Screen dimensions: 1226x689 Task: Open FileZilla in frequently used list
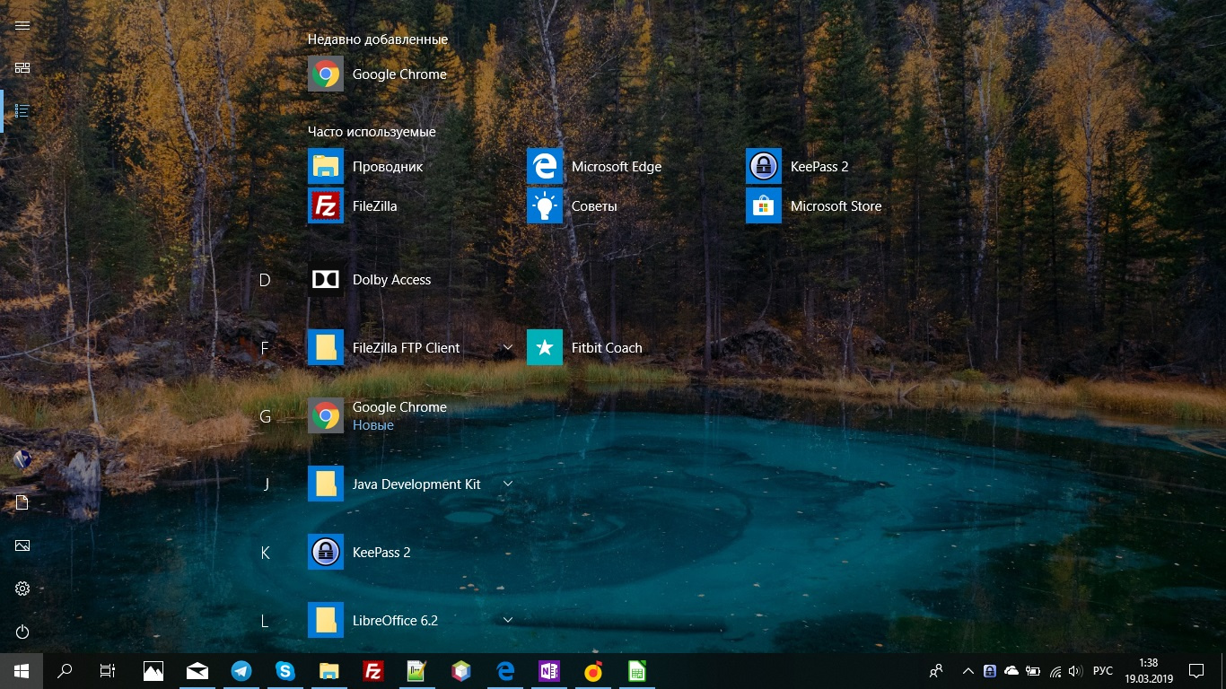point(353,205)
